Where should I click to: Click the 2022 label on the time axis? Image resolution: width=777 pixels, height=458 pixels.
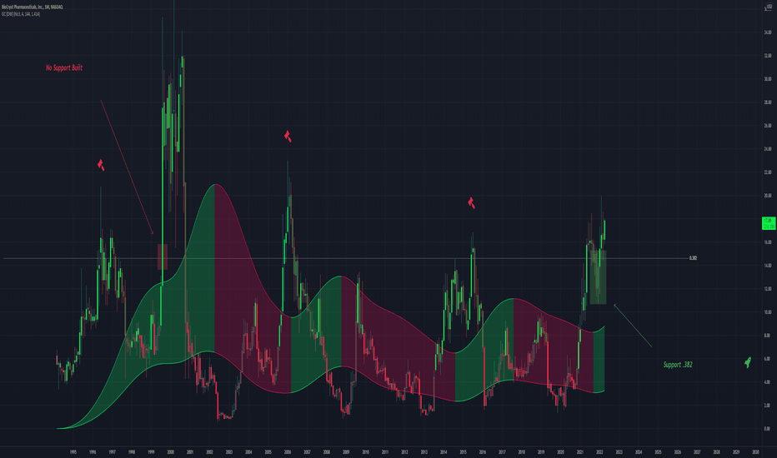pos(599,451)
